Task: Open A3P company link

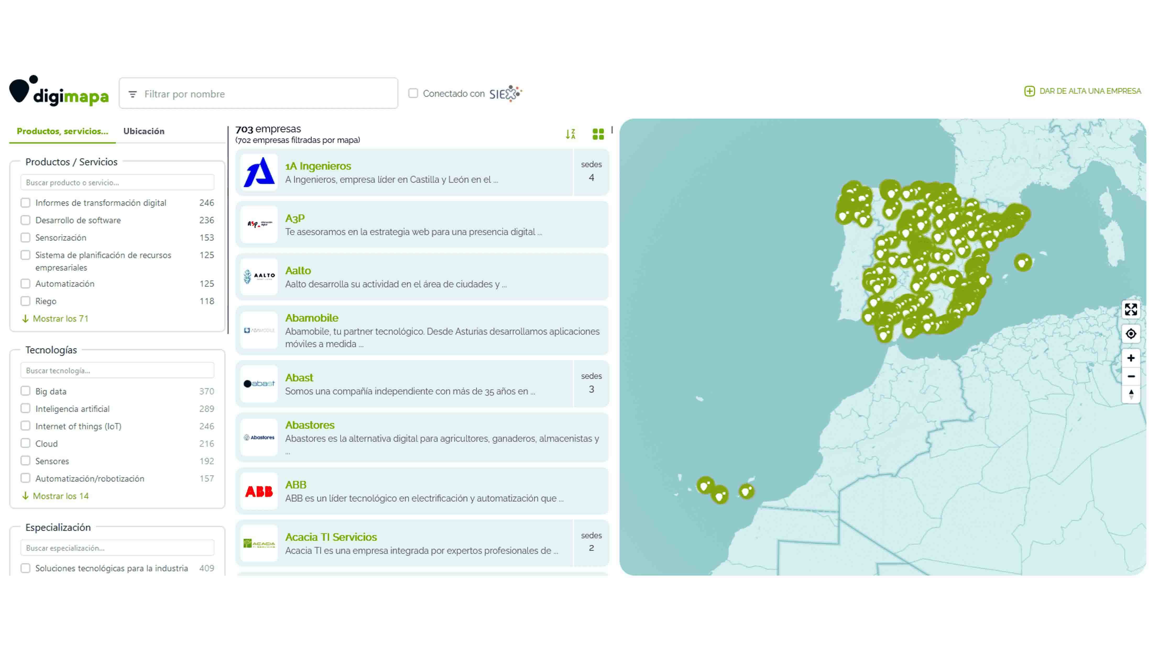Action: coord(295,219)
